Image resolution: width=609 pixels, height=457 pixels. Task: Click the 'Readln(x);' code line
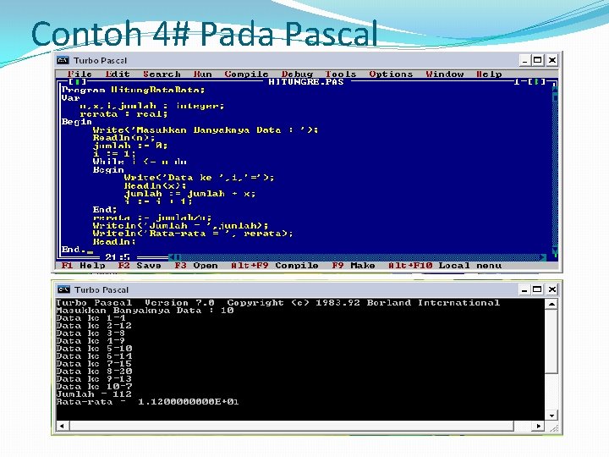[x=156, y=185]
